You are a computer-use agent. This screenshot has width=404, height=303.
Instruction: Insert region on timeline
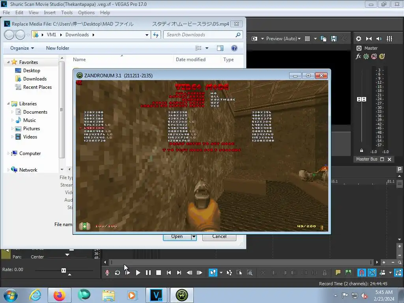click(x=348, y=273)
